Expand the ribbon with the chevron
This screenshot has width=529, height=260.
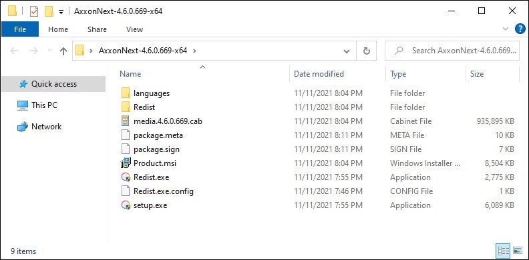[506, 29]
